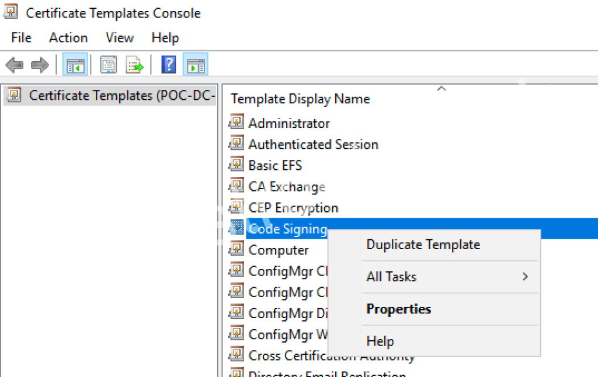Open the View menu

tap(119, 37)
